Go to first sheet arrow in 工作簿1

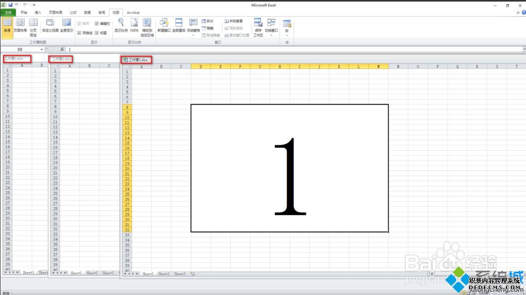[x=125, y=274]
